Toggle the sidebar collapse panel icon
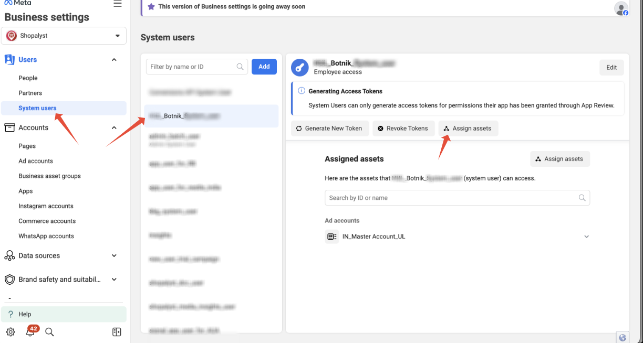This screenshot has width=643, height=343. tap(117, 332)
